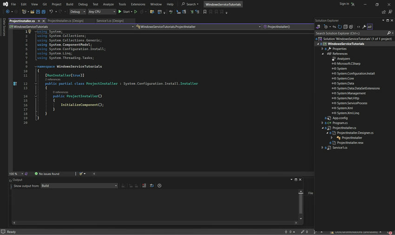Open the File menu
Image resolution: width=395 pixels, height=235 pixels.
pos(13,4)
